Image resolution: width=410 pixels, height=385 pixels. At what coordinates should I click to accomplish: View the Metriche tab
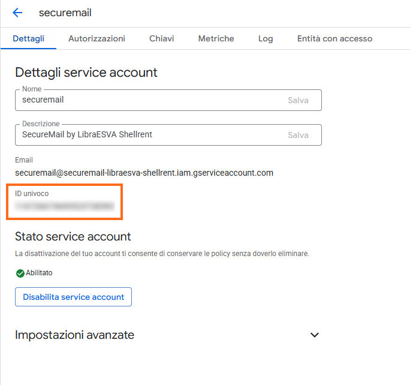tap(216, 38)
